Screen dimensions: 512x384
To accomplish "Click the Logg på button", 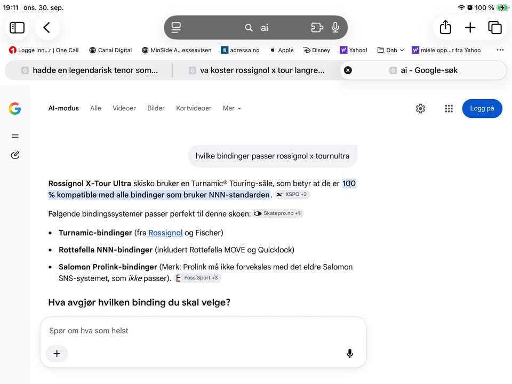I will tap(482, 108).
